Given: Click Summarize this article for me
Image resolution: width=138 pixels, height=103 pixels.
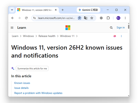Looking at the screenshot, I should (x=32, y=68).
